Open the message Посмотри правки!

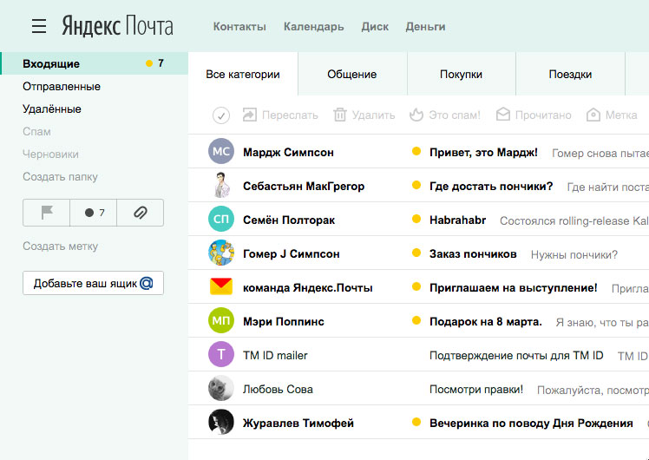click(x=476, y=389)
